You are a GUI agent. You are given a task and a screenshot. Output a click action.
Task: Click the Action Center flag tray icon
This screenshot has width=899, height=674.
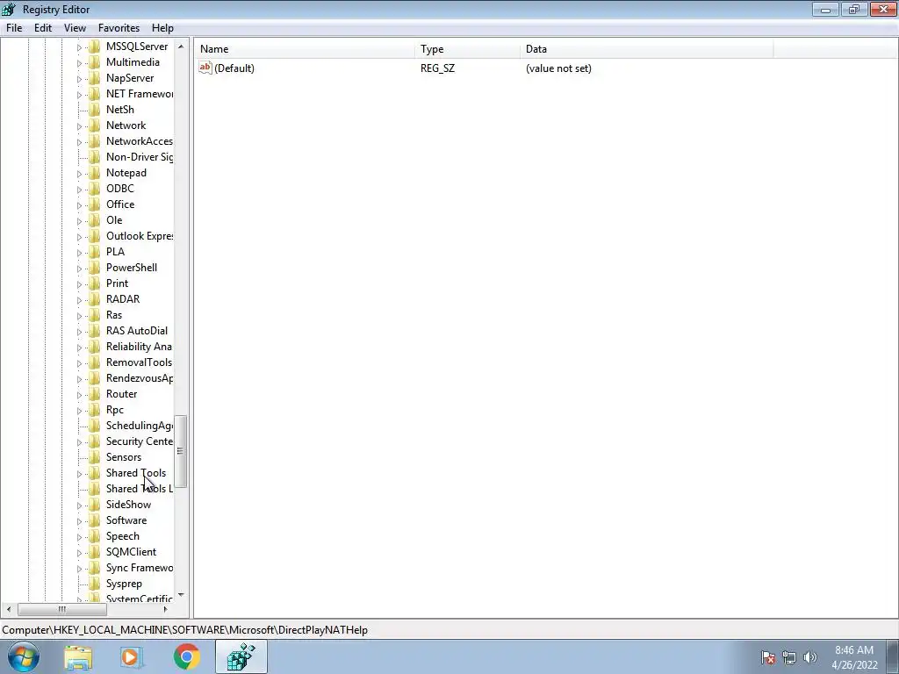[768, 657]
